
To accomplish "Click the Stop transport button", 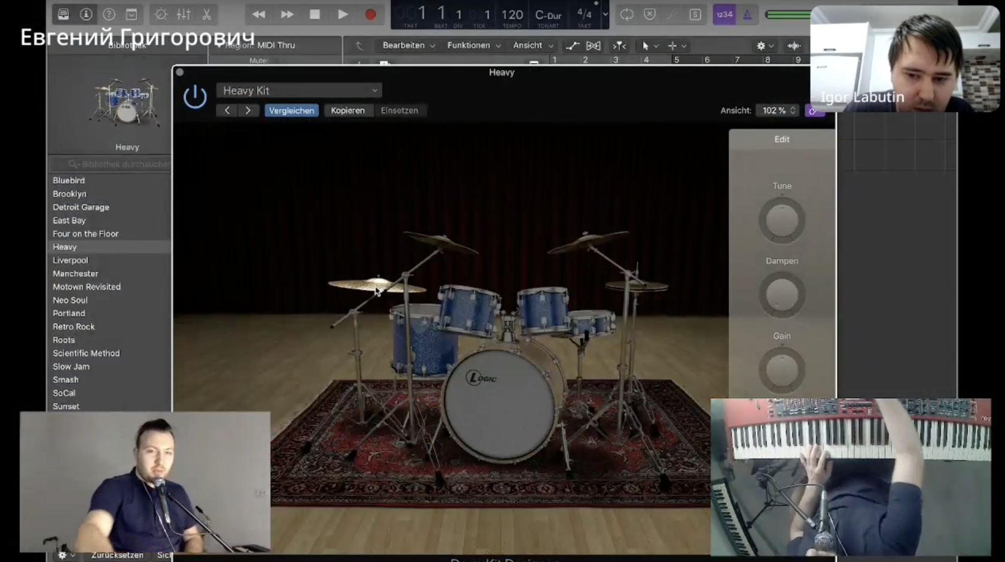I will pyautogui.click(x=315, y=14).
